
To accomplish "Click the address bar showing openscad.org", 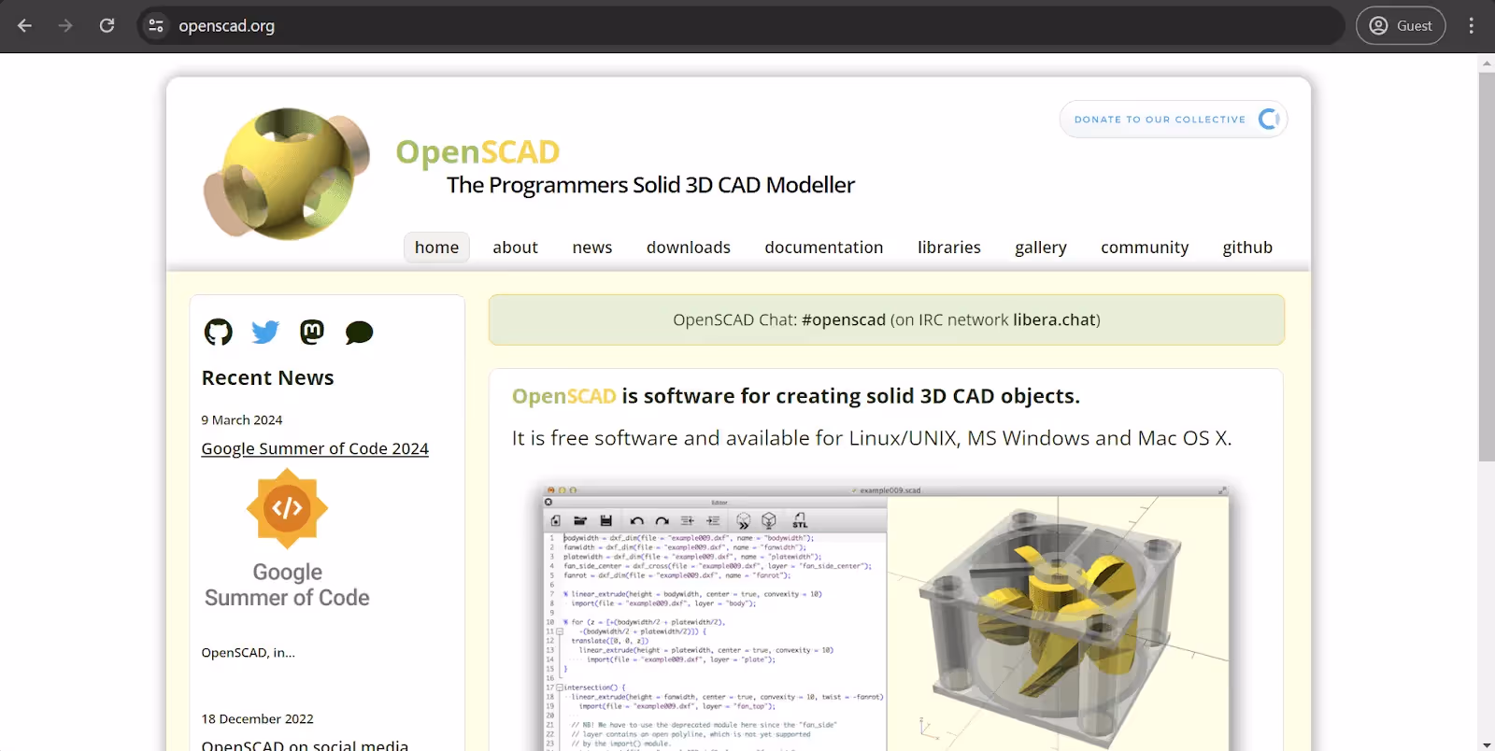I will 741,26.
